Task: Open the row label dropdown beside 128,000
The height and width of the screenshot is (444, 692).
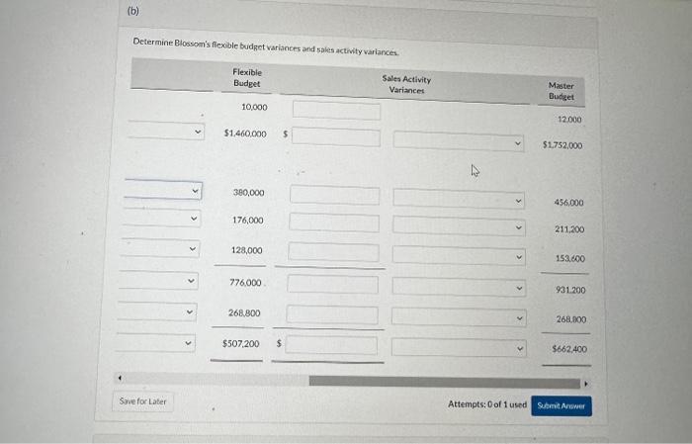Action: coord(160,248)
